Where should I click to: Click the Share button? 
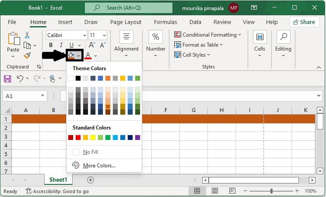click(x=304, y=22)
